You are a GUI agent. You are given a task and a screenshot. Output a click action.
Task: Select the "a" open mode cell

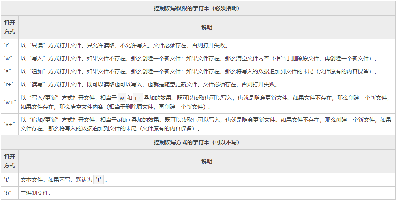(7, 71)
